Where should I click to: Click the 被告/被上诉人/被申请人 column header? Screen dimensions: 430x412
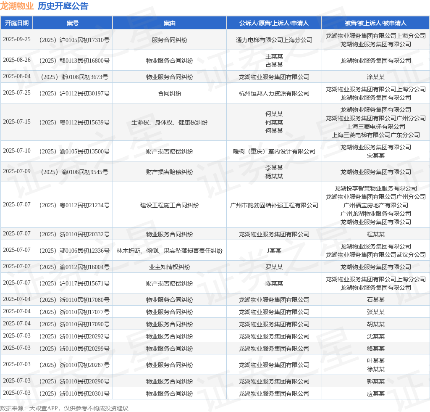click(x=376, y=23)
